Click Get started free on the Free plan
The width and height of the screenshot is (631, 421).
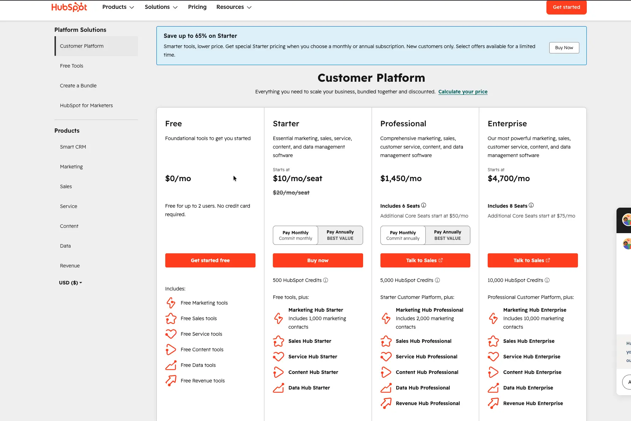(x=210, y=260)
